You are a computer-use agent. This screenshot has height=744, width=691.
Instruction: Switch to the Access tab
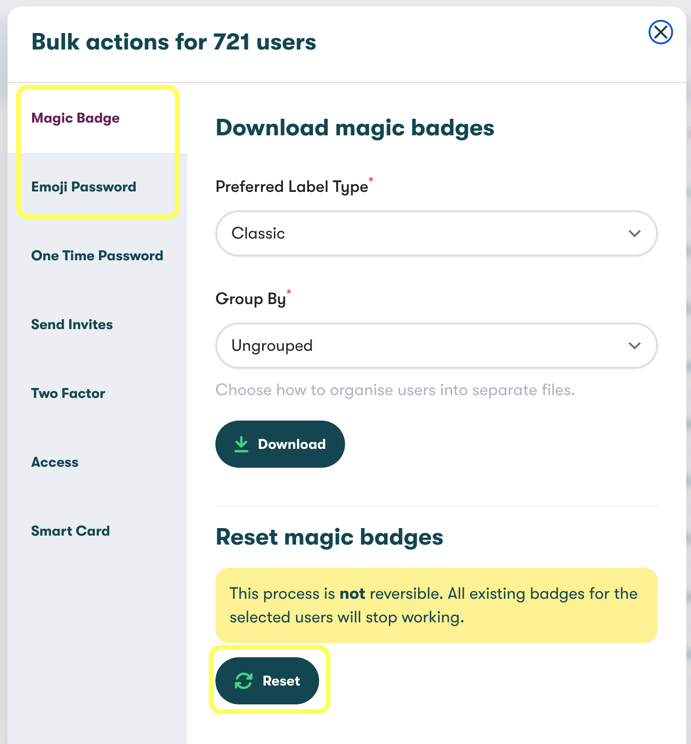click(x=55, y=462)
